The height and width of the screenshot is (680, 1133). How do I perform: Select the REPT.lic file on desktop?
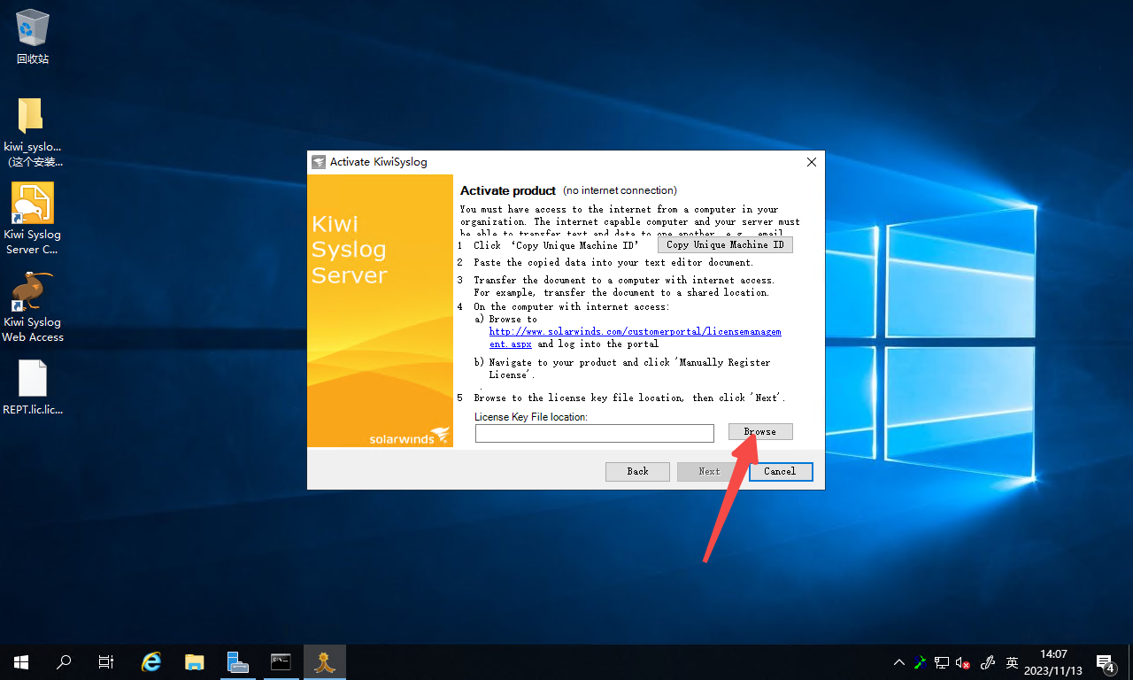pos(33,388)
